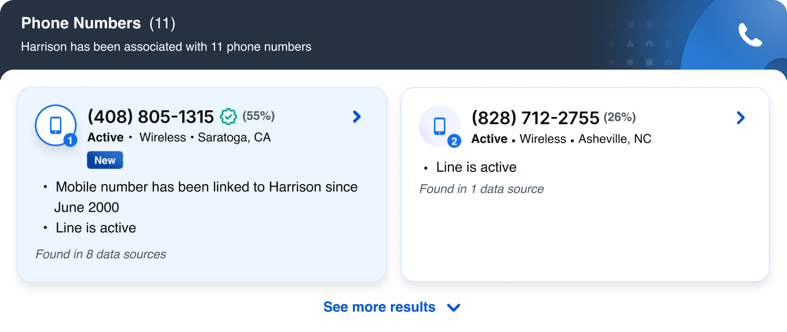
Task: Click the white phone handset icon in header
Action: coord(750,35)
